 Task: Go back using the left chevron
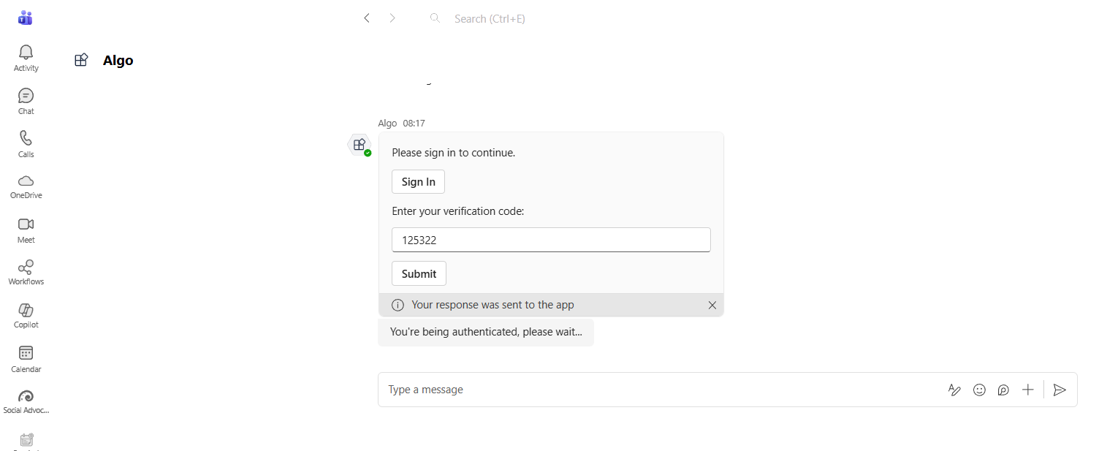[367, 18]
